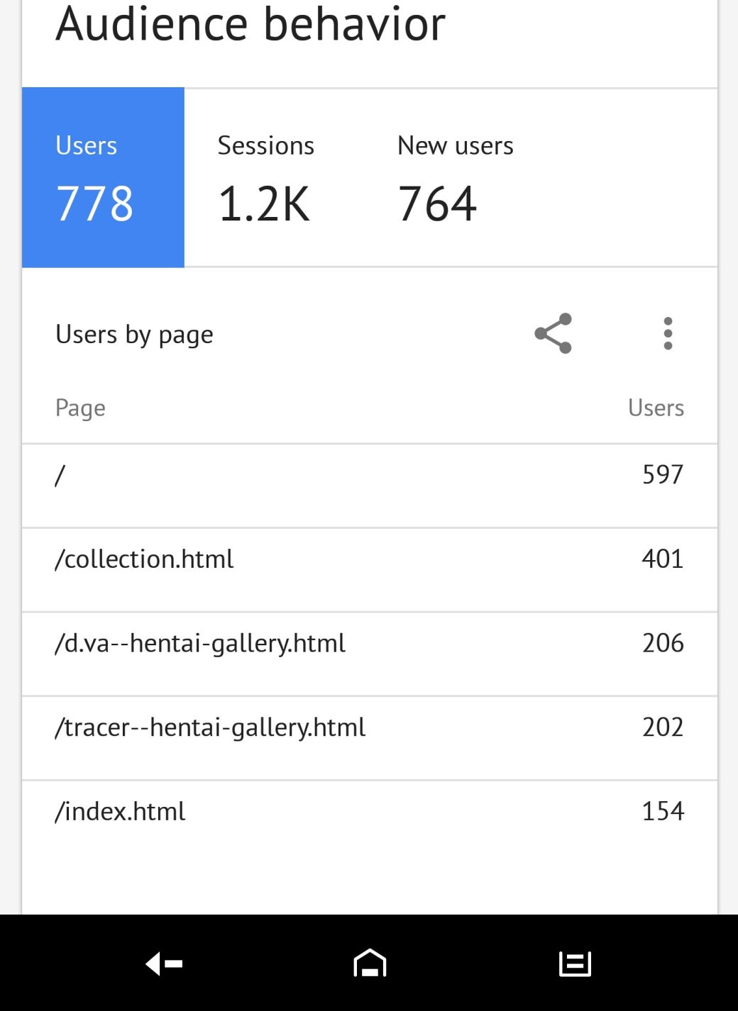Image resolution: width=738 pixels, height=1011 pixels.
Task: Open the recent apps navigation button
Action: pos(575,963)
